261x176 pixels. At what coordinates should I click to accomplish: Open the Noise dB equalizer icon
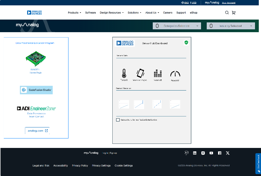coord(157,73)
